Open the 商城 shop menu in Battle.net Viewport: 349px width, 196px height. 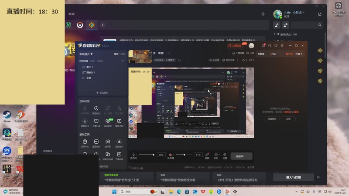coord(72,14)
